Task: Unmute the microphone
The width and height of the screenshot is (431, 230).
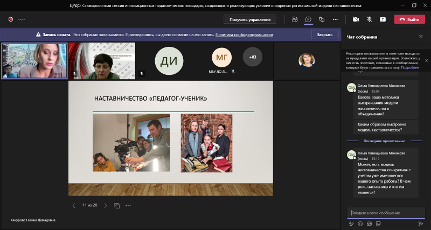Action: (x=370, y=19)
